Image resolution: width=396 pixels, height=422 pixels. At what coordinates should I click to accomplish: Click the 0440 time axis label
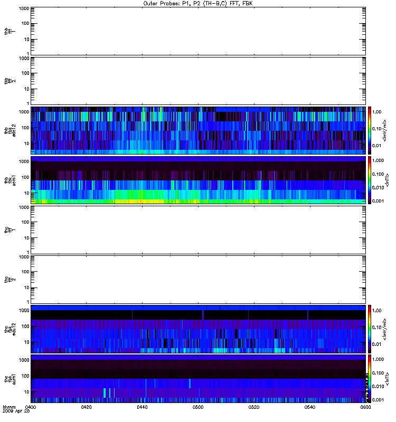click(x=142, y=407)
